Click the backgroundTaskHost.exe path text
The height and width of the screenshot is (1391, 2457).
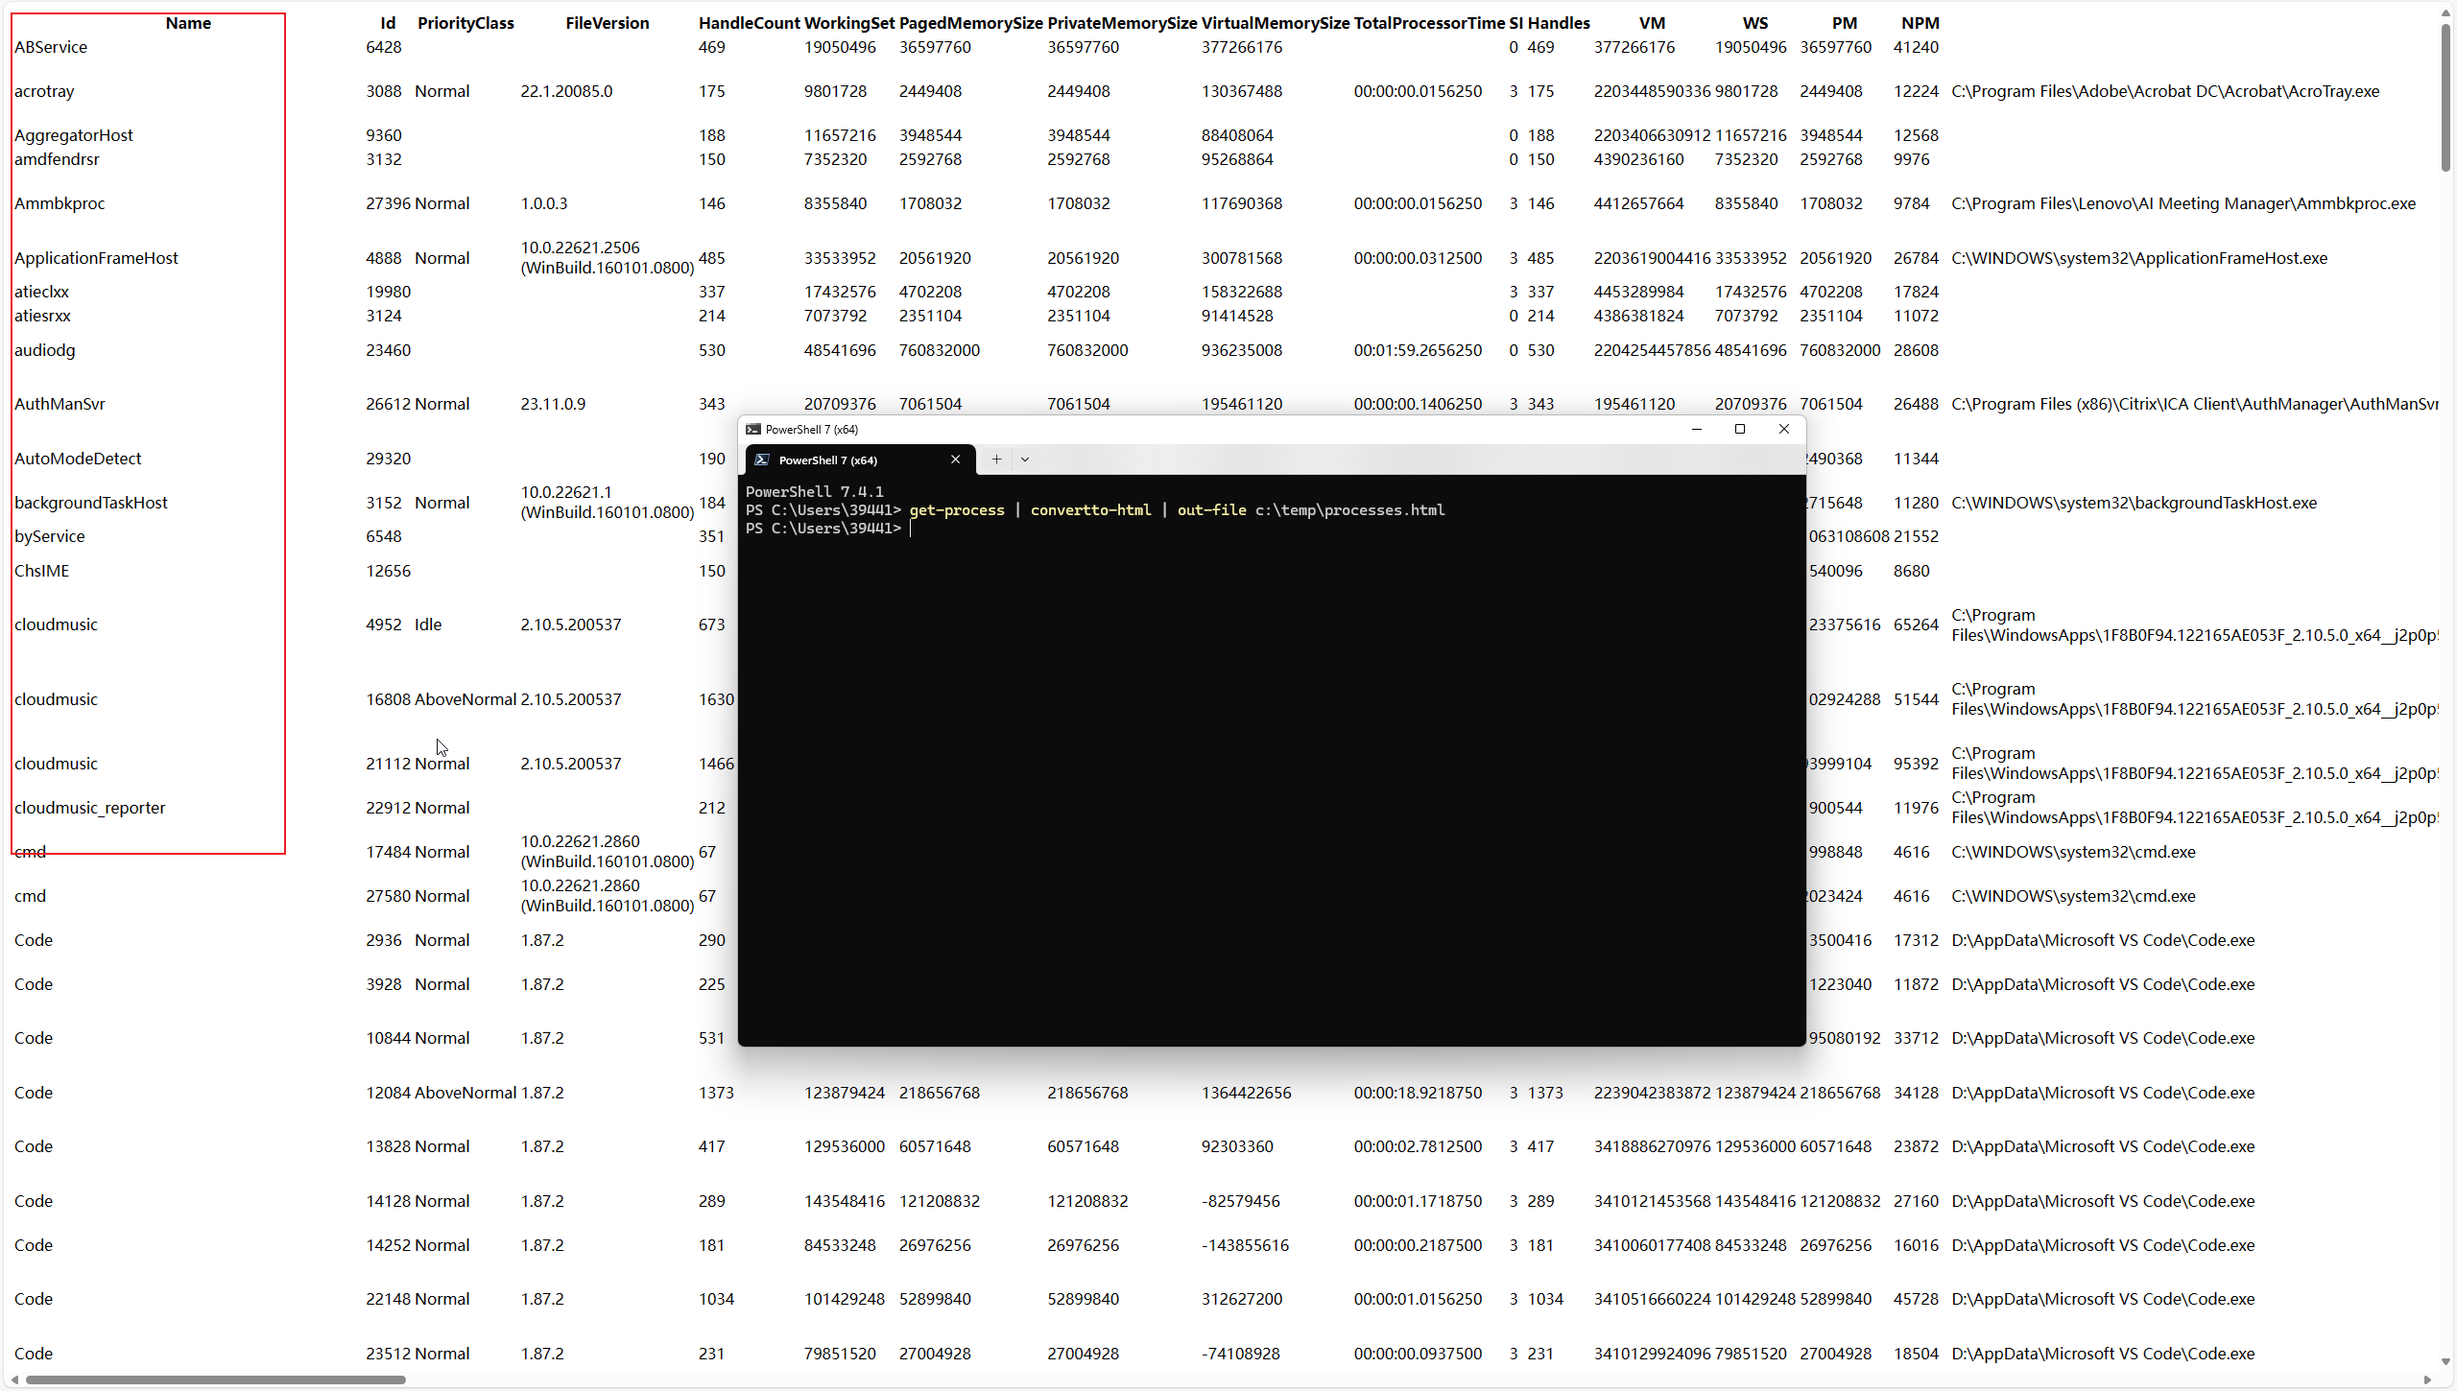2134,503
